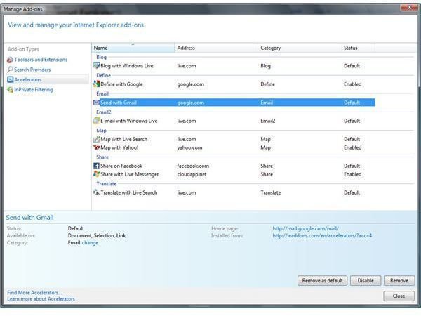Select the Define with Google row

(x=234, y=84)
